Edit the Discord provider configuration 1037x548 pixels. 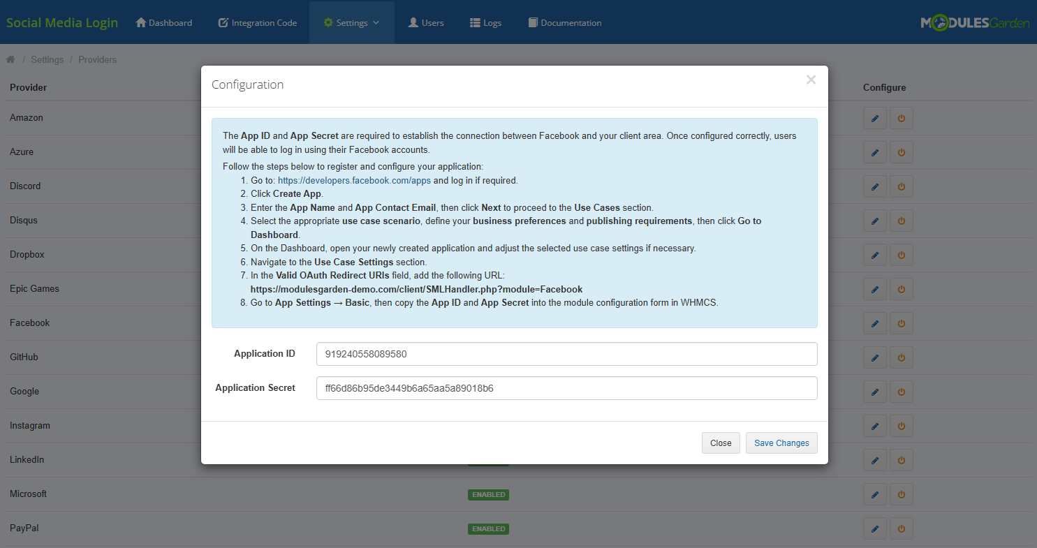click(x=875, y=186)
